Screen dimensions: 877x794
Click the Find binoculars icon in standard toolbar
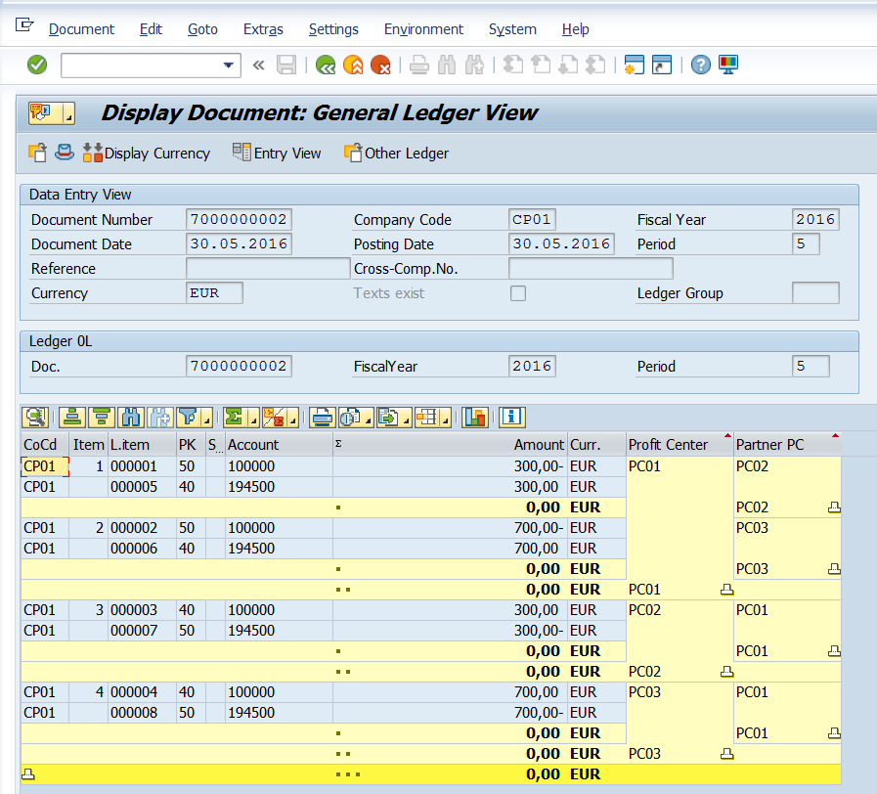tap(447, 65)
